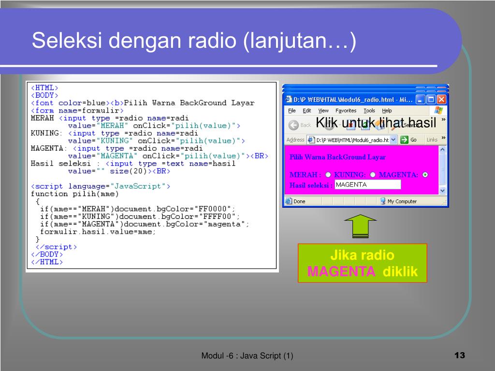Click the slide title Seleksi dengan radio
Image resolution: width=495 pixels, height=371 pixels.
[194, 41]
